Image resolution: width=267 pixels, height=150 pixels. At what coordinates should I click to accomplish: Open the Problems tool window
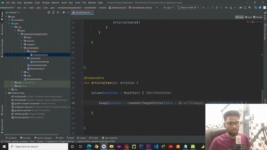(x=11, y=138)
